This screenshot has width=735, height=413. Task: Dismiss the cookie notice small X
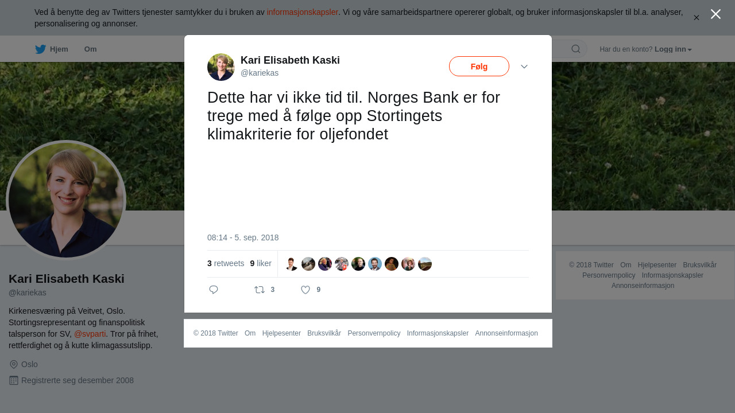[x=696, y=18]
